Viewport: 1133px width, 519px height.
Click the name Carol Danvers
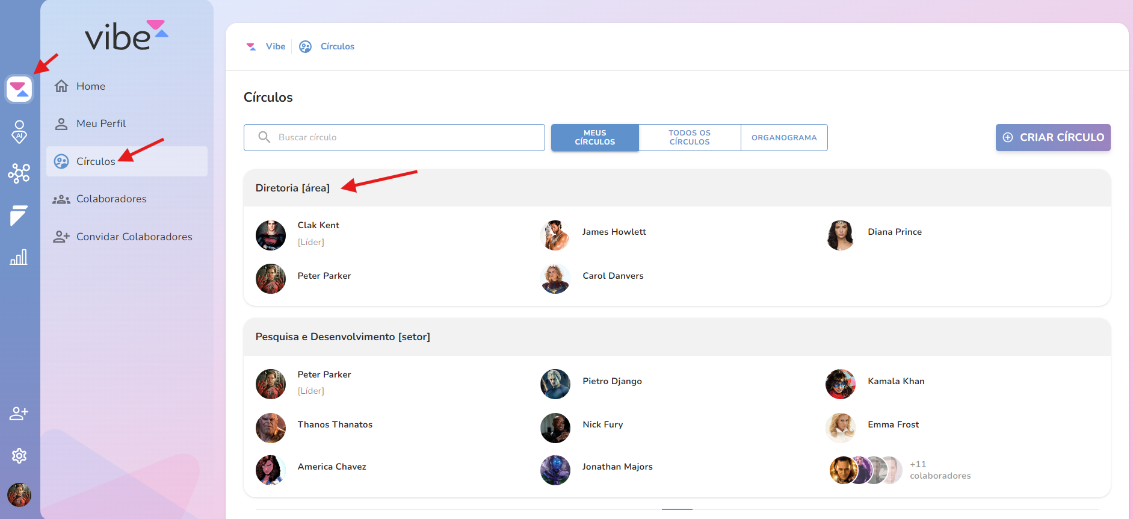pyautogui.click(x=613, y=276)
